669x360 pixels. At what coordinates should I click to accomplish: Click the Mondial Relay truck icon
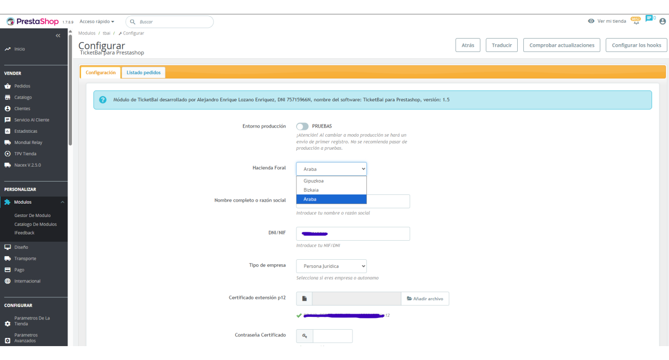[x=8, y=142]
